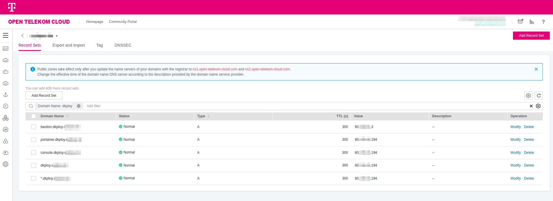The width and height of the screenshot is (553, 201).
Task: Click Modify for console.dkploy record
Action: pyautogui.click(x=515, y=153)
